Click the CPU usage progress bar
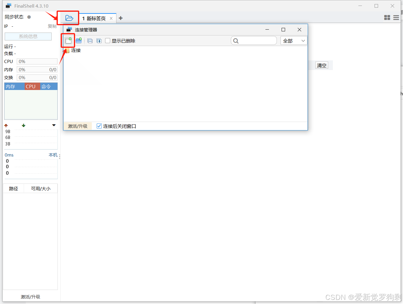 point(37,62)
